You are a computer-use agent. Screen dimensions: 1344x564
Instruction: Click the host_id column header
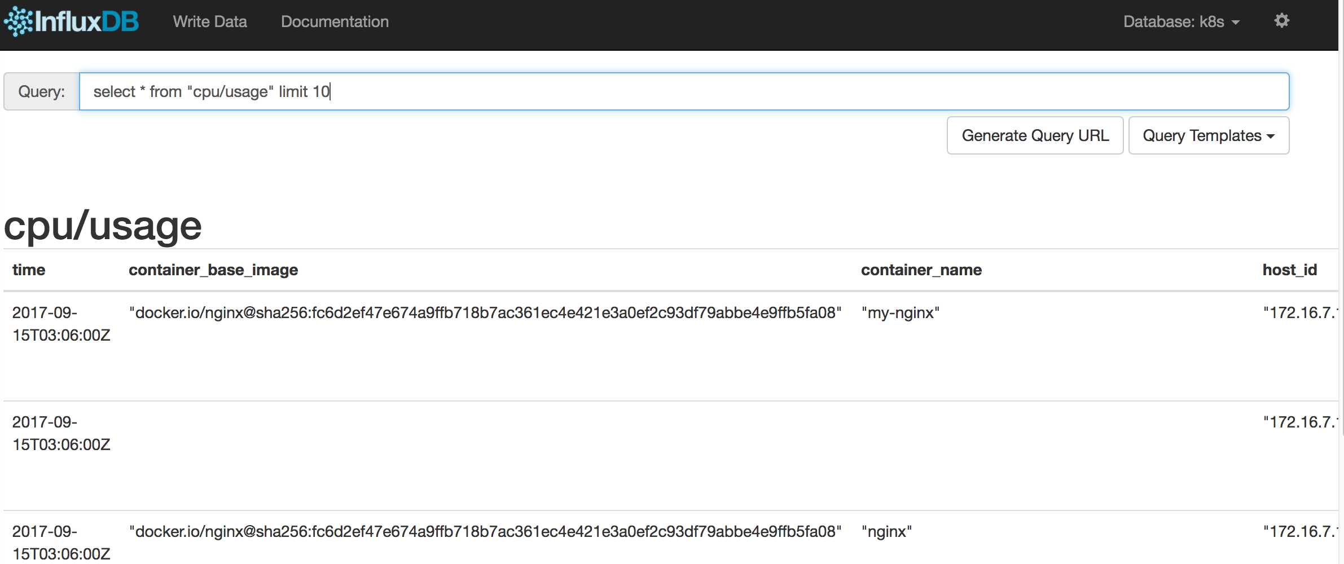pyautogui.click(x=1290, y=270)
